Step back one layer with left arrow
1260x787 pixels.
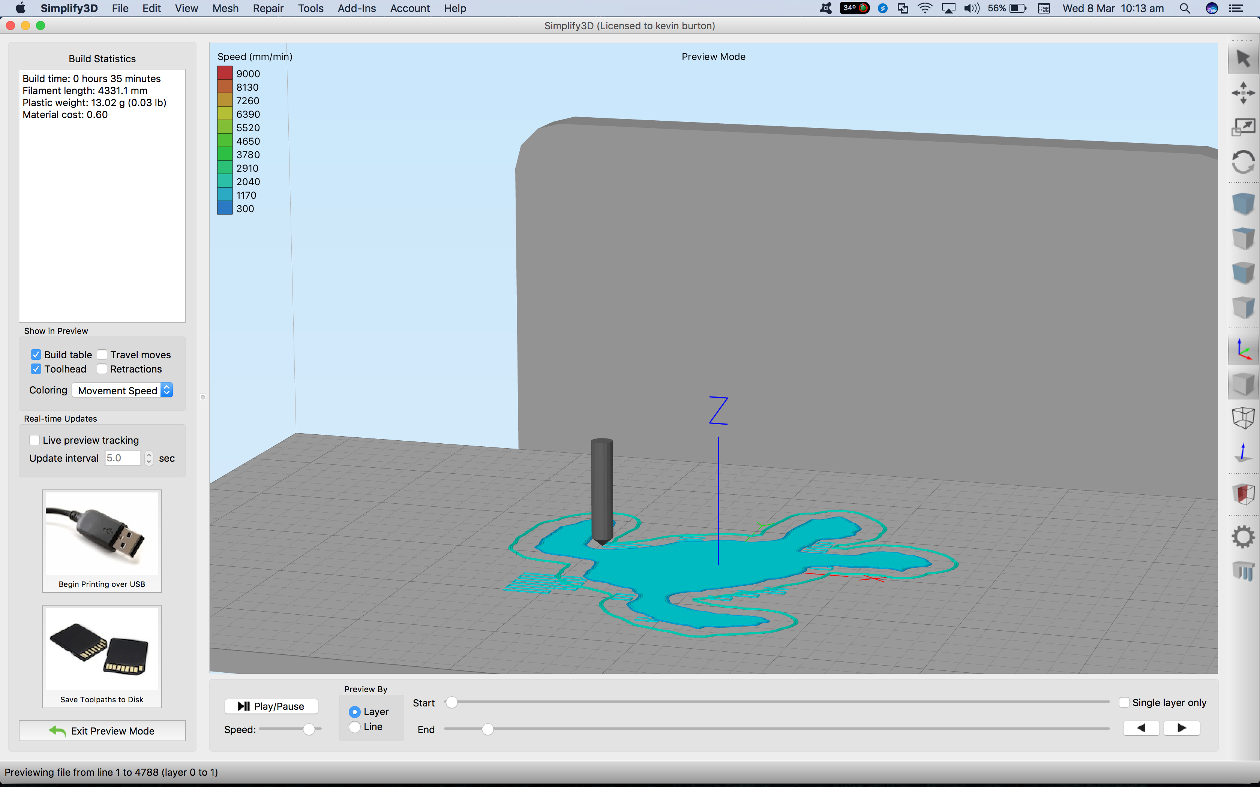click(1141, 728)
